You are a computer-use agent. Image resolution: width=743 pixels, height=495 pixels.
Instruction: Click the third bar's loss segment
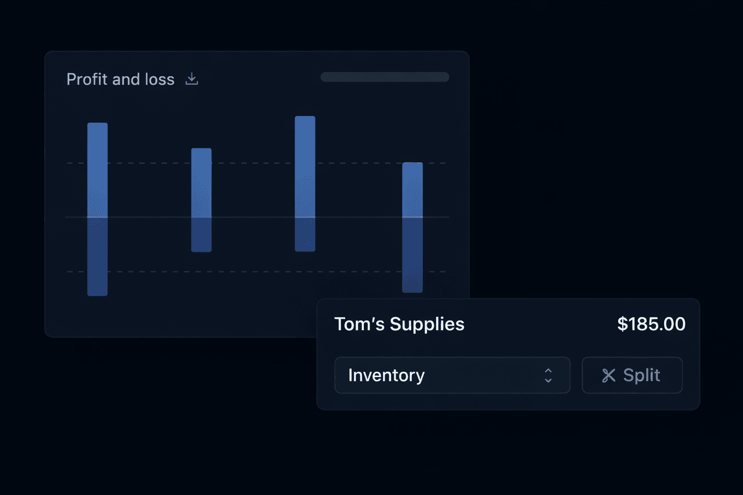coord(305,234)
